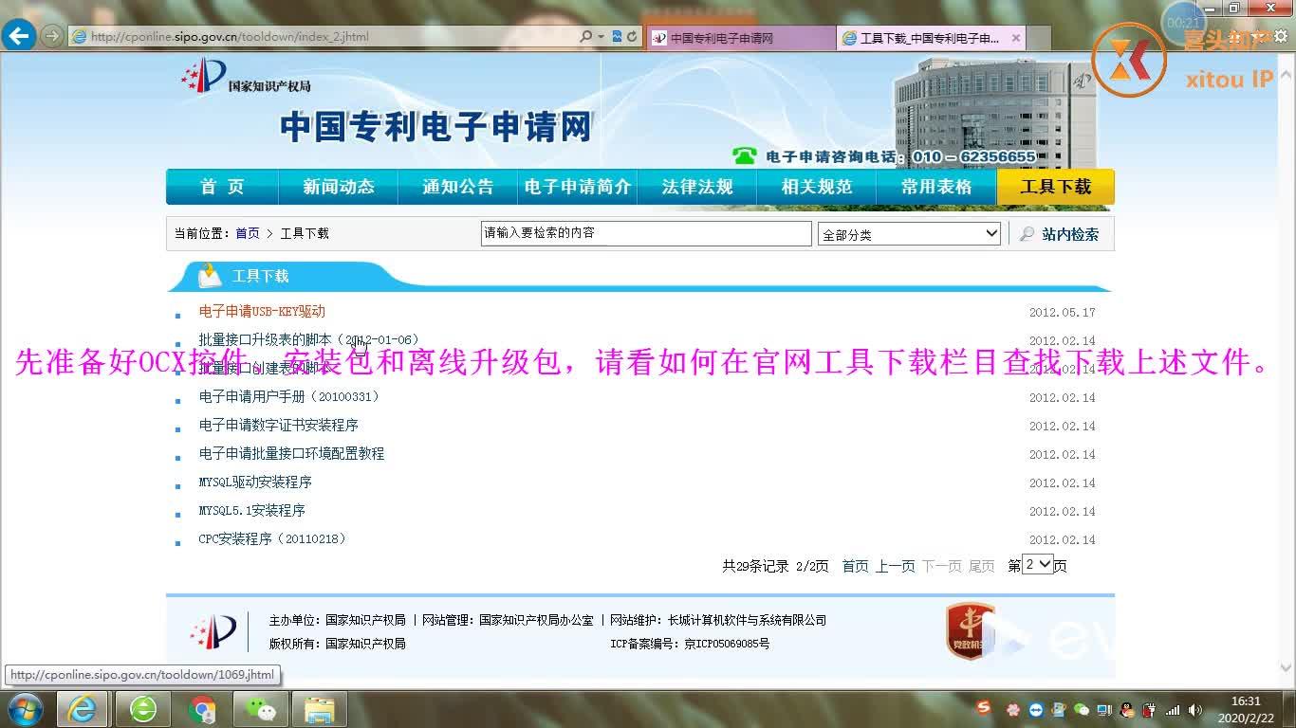The height and width of the screenshot is (728, 1296).
Task: Open the 新闻动态 navigation menu
Action: tap(339, 187)
